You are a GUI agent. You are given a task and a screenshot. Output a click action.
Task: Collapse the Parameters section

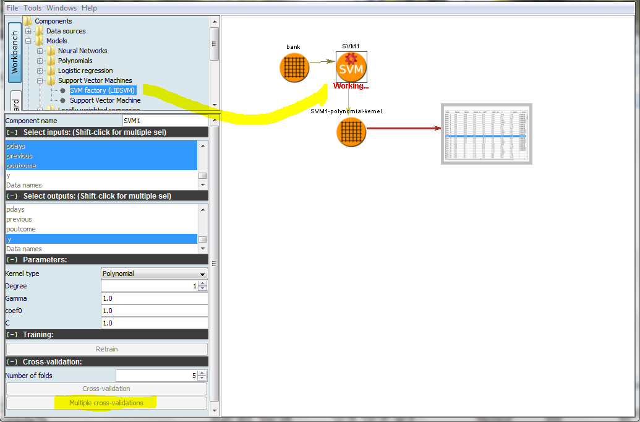click(x=12, y=260)
